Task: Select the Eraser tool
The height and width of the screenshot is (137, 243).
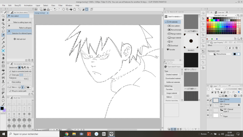Action: [3, 58]
